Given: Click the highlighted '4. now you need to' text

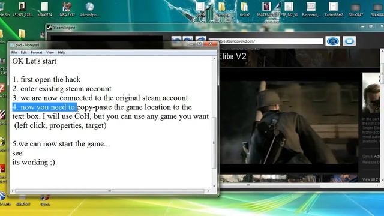Looking at the screenshot, I should click(x=44, y=107).
